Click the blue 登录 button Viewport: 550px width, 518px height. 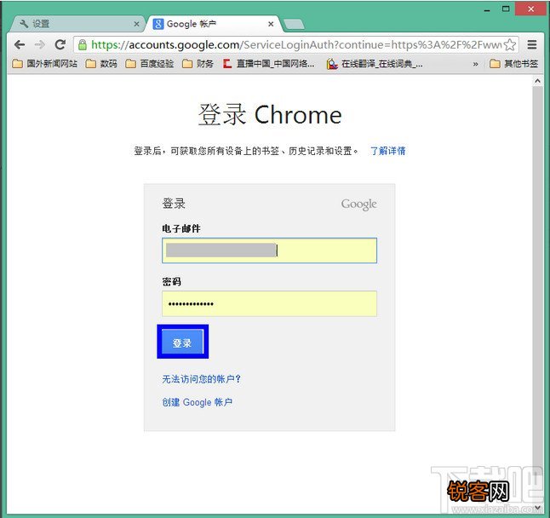(x=183, y=342)
